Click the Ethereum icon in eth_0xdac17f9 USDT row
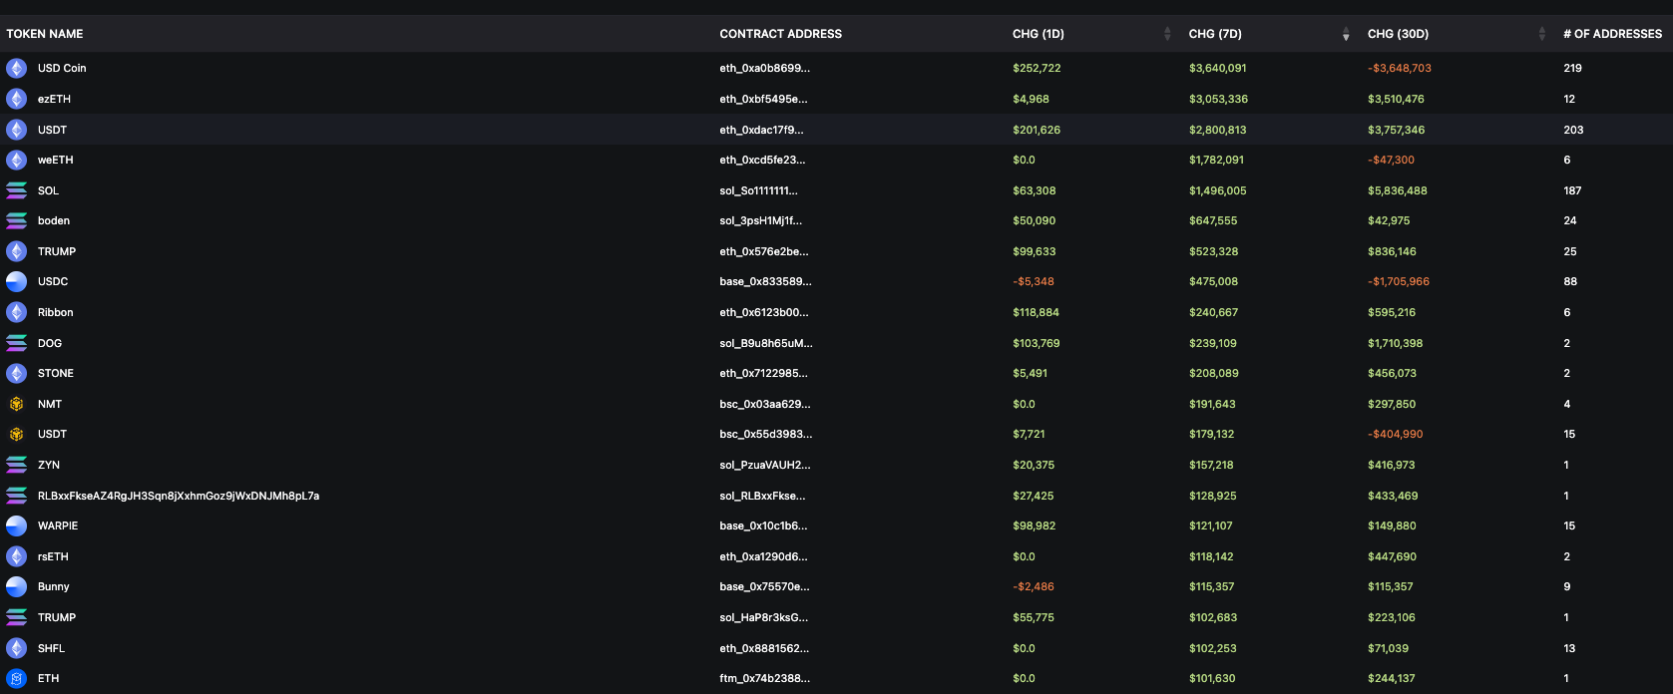The height and width of the screenshot is (694, 1673). [16, 130]
